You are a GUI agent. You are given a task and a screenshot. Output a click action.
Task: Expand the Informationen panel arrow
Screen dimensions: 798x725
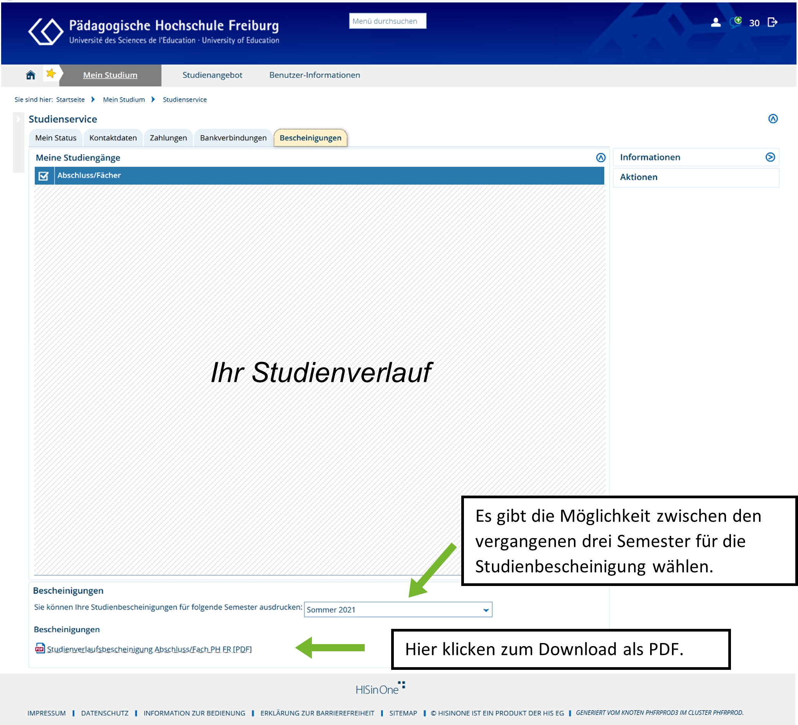point(770,157)
